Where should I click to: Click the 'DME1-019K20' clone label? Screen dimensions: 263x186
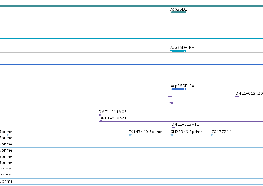tap(249, 93)
